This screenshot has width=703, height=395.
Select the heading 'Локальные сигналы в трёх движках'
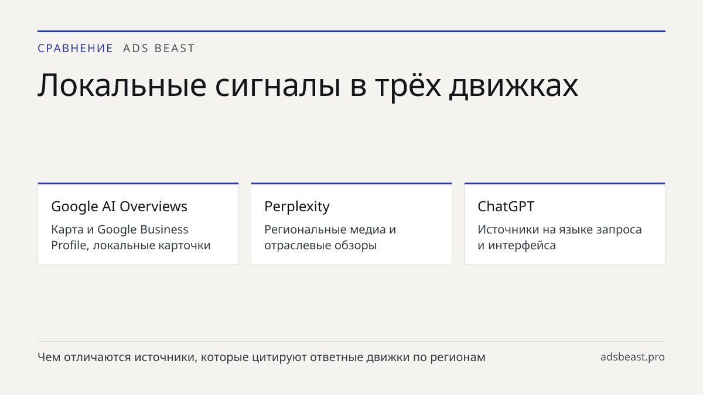coord(308,85)
